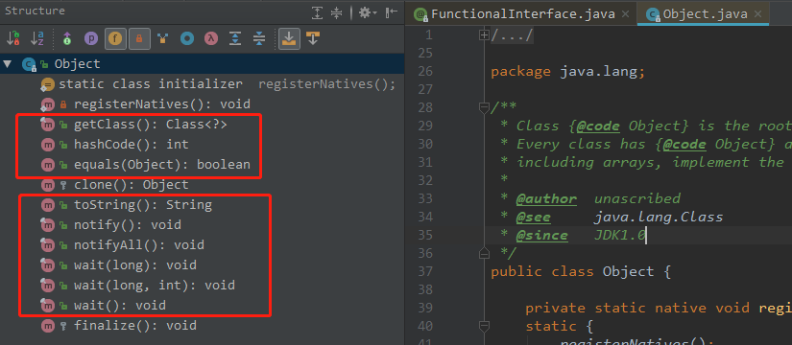The width and height of the screenshot is (792, 345).
Task: Close the FunctionalInterface.java tab
Action: [625, 14]
